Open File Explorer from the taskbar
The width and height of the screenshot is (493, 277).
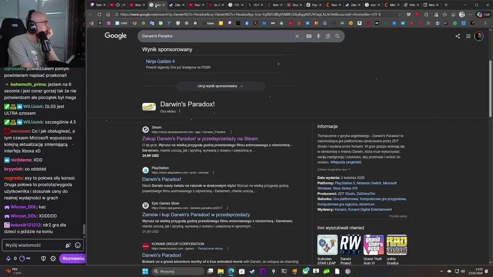click(221, 271)
